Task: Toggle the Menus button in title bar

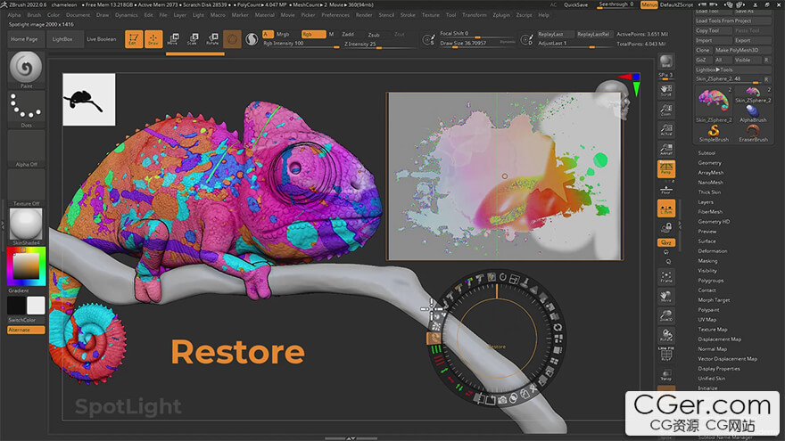Action: pyautogui.click(x=649, y=4)
